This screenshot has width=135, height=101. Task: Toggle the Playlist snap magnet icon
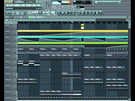tap(8, 17)
